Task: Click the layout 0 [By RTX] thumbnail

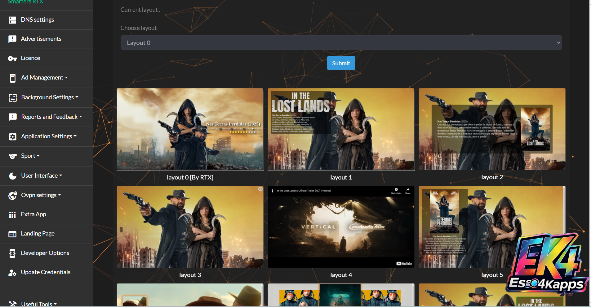Action: click(190, 129)
